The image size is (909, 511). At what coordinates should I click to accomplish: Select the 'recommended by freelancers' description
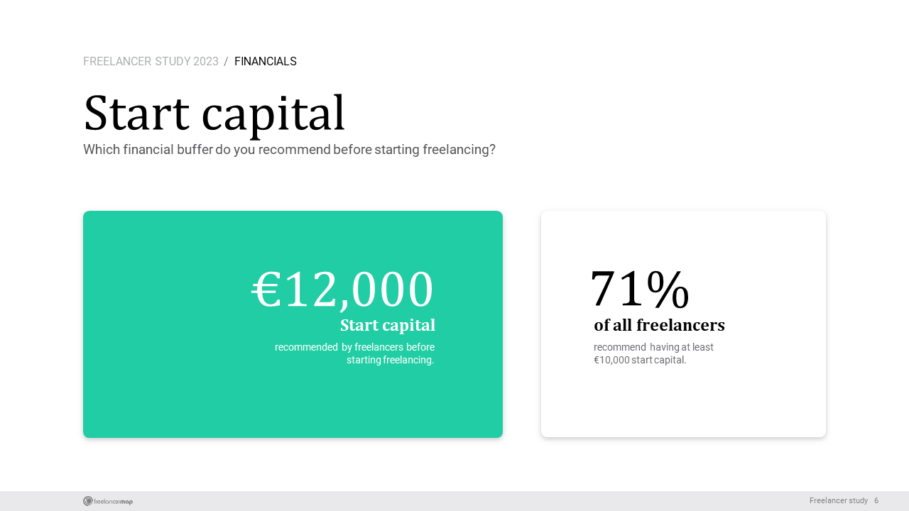[354, 353]
